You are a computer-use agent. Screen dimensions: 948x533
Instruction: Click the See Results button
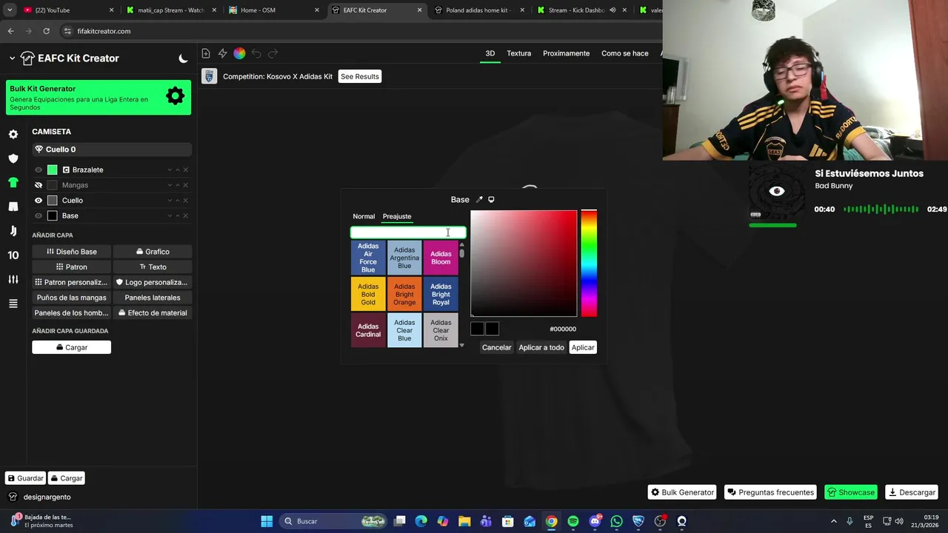(x=359, y=76)
